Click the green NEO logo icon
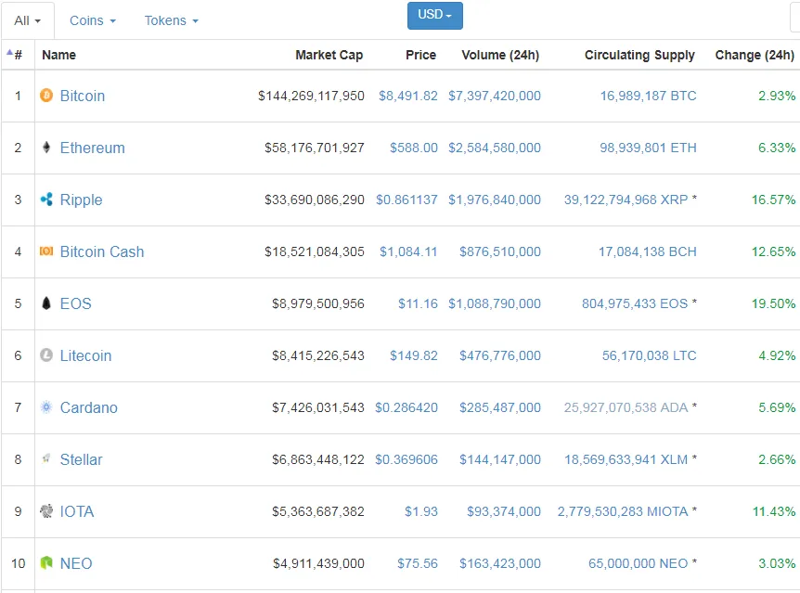 point(46,563)
